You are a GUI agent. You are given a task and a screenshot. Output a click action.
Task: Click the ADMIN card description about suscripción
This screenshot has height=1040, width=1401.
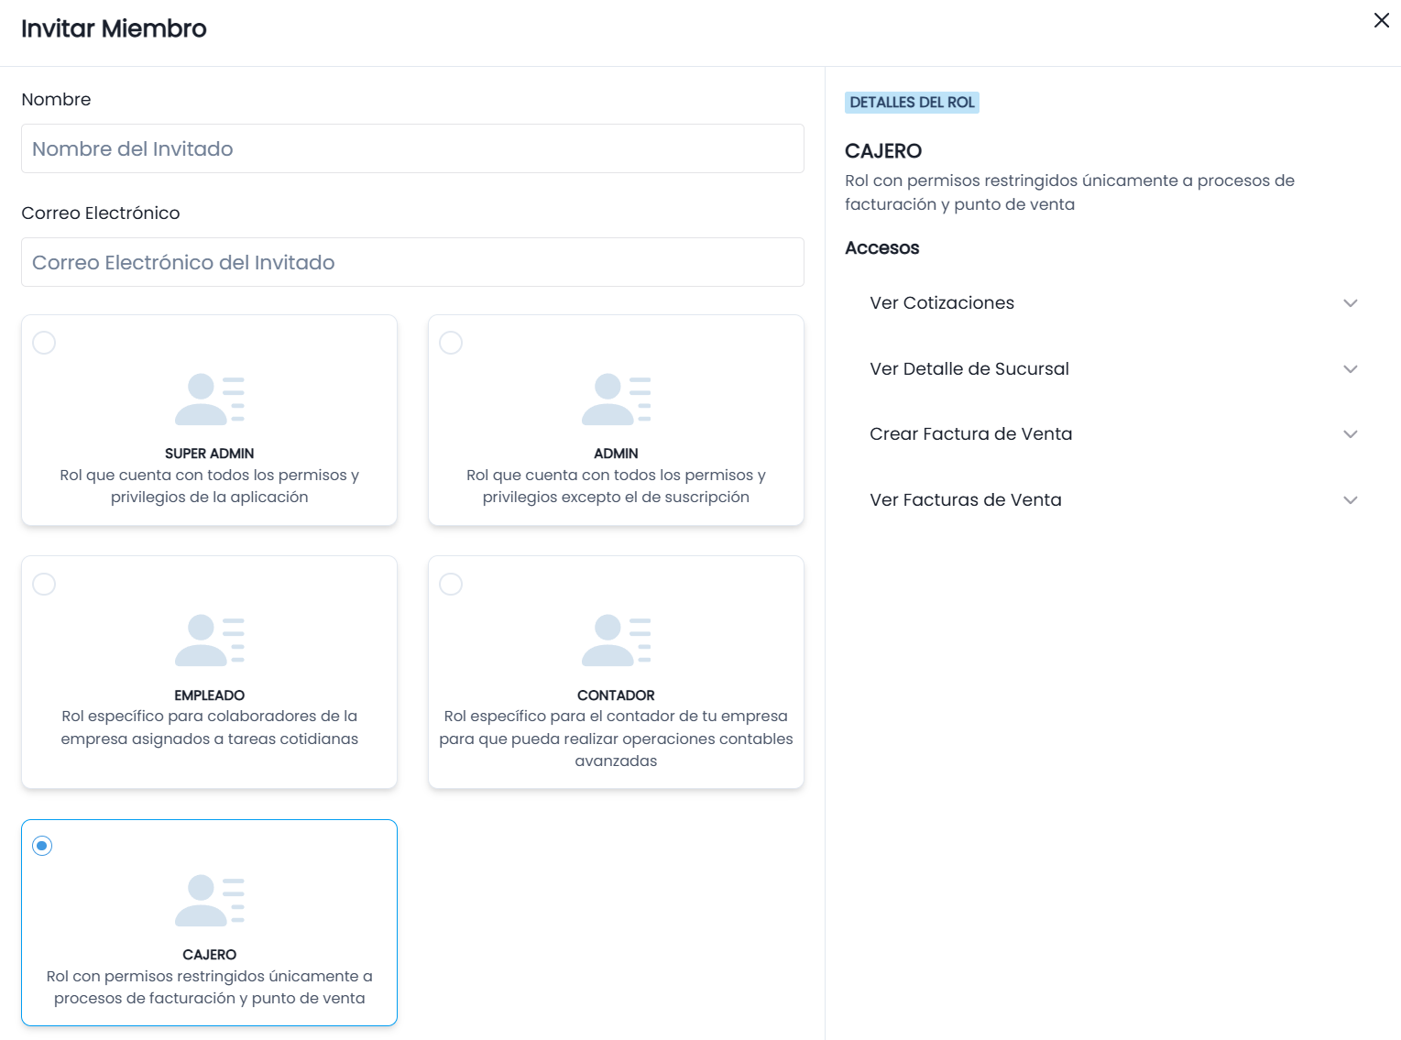(x=616, y=487)
